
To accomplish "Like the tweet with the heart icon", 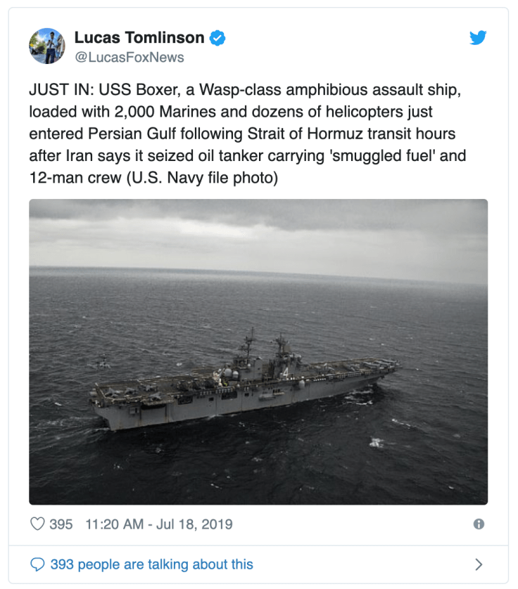I will point(38,524).
